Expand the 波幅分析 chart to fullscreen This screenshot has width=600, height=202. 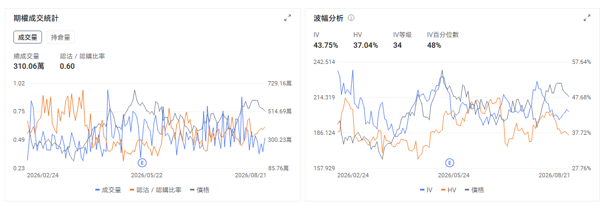(x=587, y=18)
